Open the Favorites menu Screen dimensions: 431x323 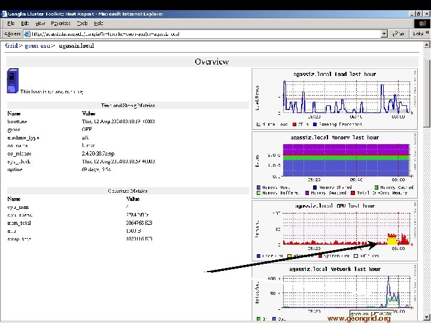[x=60, y=23]
